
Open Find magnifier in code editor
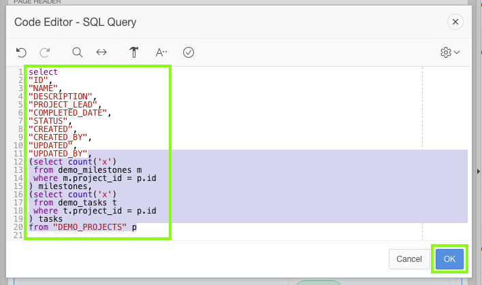(78, 52)
